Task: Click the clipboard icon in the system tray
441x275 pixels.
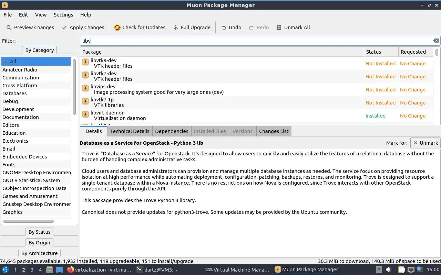Action: click(x=402, y=270)
